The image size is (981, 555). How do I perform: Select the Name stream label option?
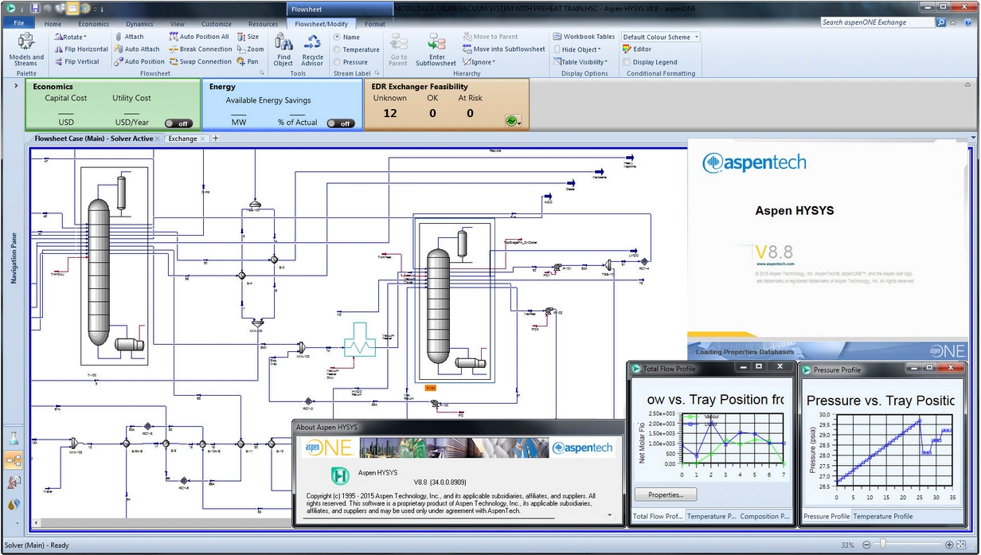(x=346, y=37)
